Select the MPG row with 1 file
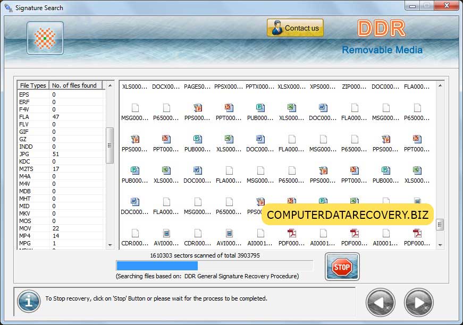 click(61, 243)
